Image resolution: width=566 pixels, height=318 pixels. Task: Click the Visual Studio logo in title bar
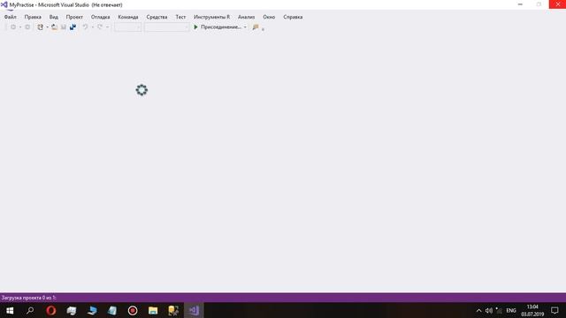point(4,4)
